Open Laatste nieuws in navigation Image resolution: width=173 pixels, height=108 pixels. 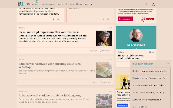coord(48,4)
